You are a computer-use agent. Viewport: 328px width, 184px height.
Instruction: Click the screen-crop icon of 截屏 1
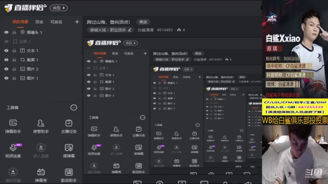click(23, 60)
